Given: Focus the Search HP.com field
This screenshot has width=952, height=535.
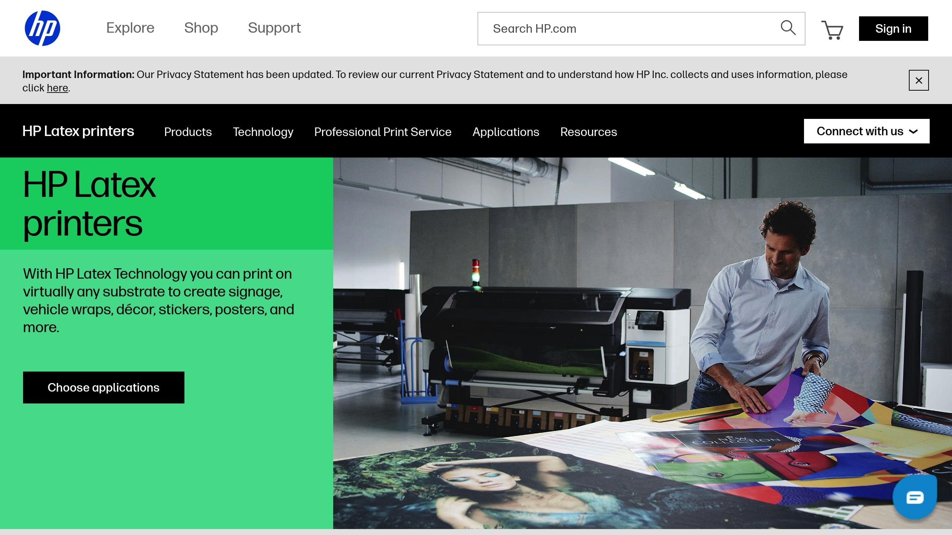Looking at the screenshot, I should [x=628, y=29].
